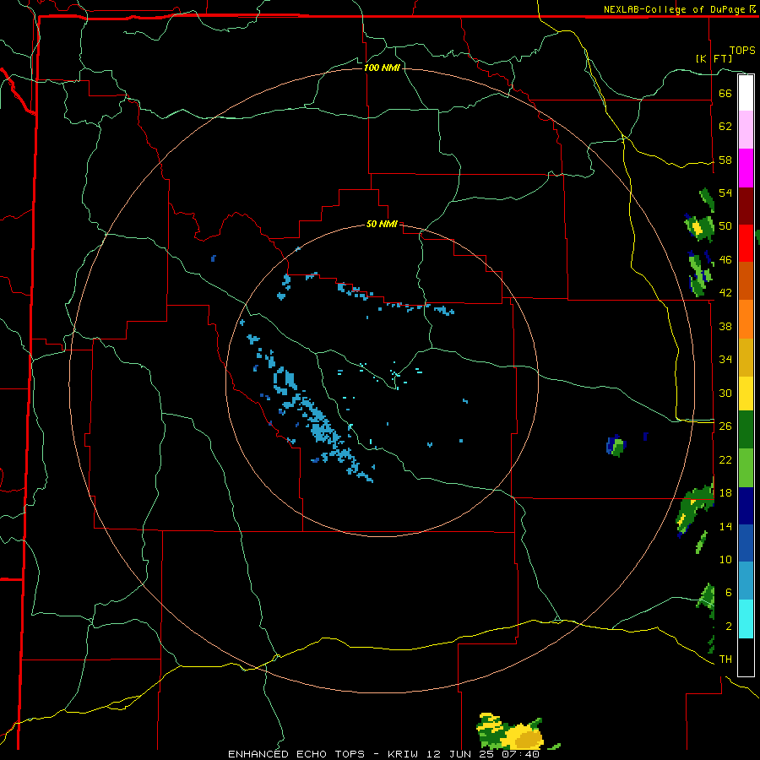Click the legend value "6"

click(729, 593)
